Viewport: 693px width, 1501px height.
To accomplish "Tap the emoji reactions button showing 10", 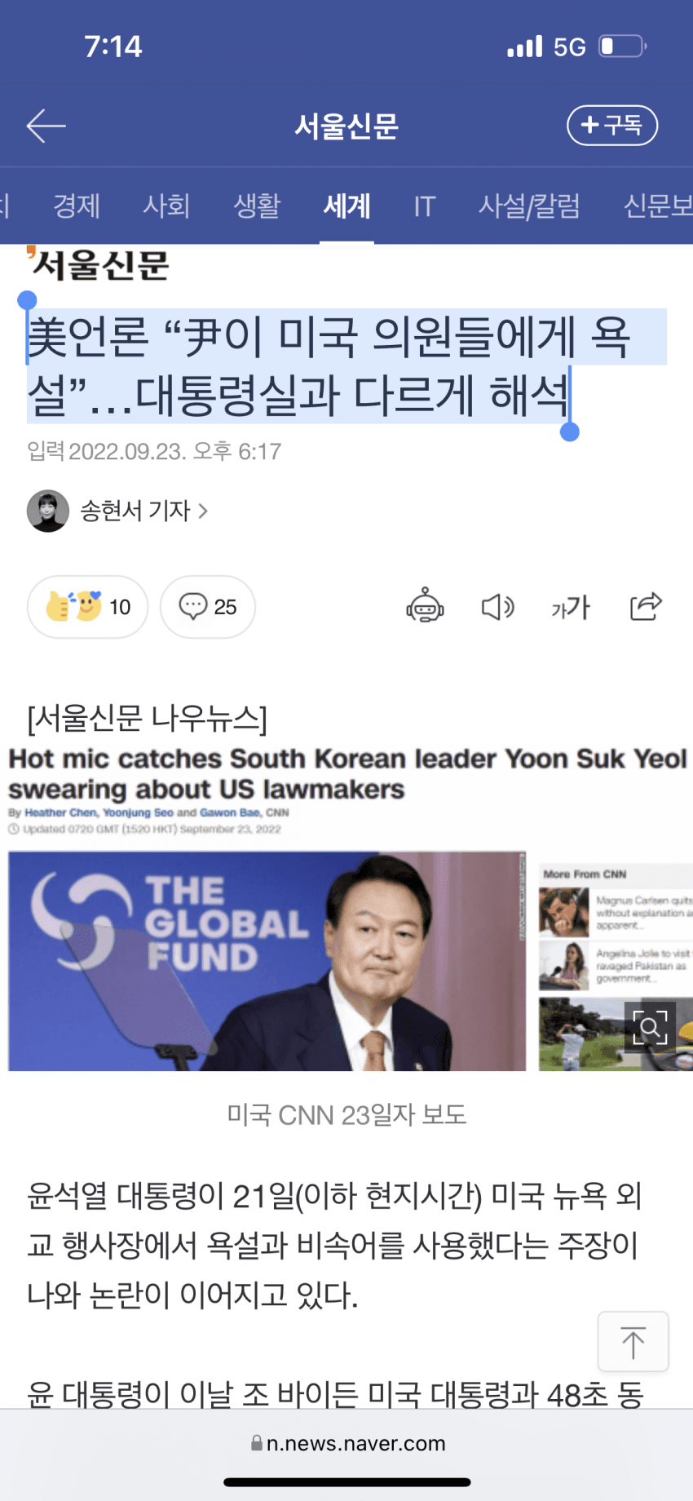I will point(88,607).
